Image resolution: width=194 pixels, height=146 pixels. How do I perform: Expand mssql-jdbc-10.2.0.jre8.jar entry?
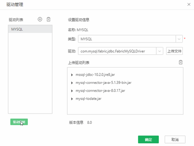point(72,75)
